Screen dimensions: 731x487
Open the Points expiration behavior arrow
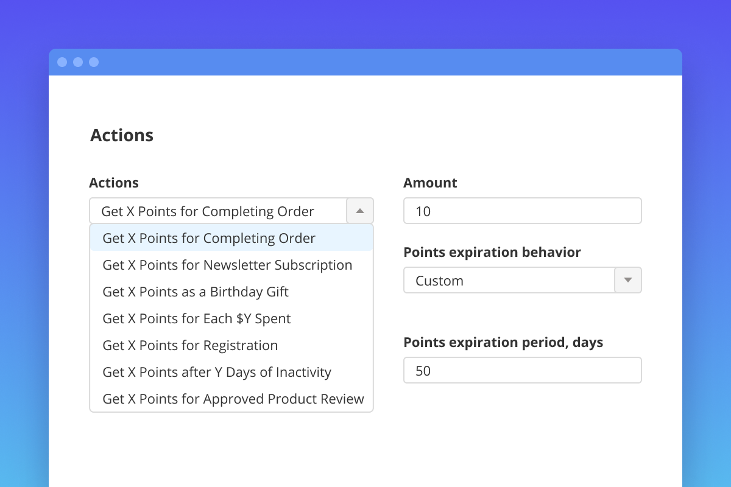point(628,281)
